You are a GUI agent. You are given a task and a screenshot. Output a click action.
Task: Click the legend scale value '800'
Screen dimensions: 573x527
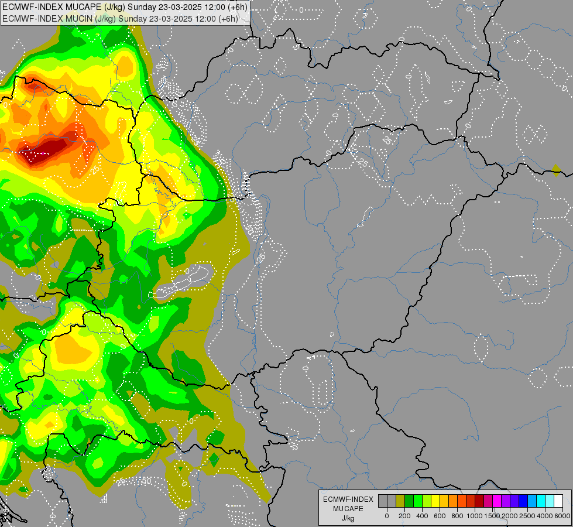coord(457,516)
